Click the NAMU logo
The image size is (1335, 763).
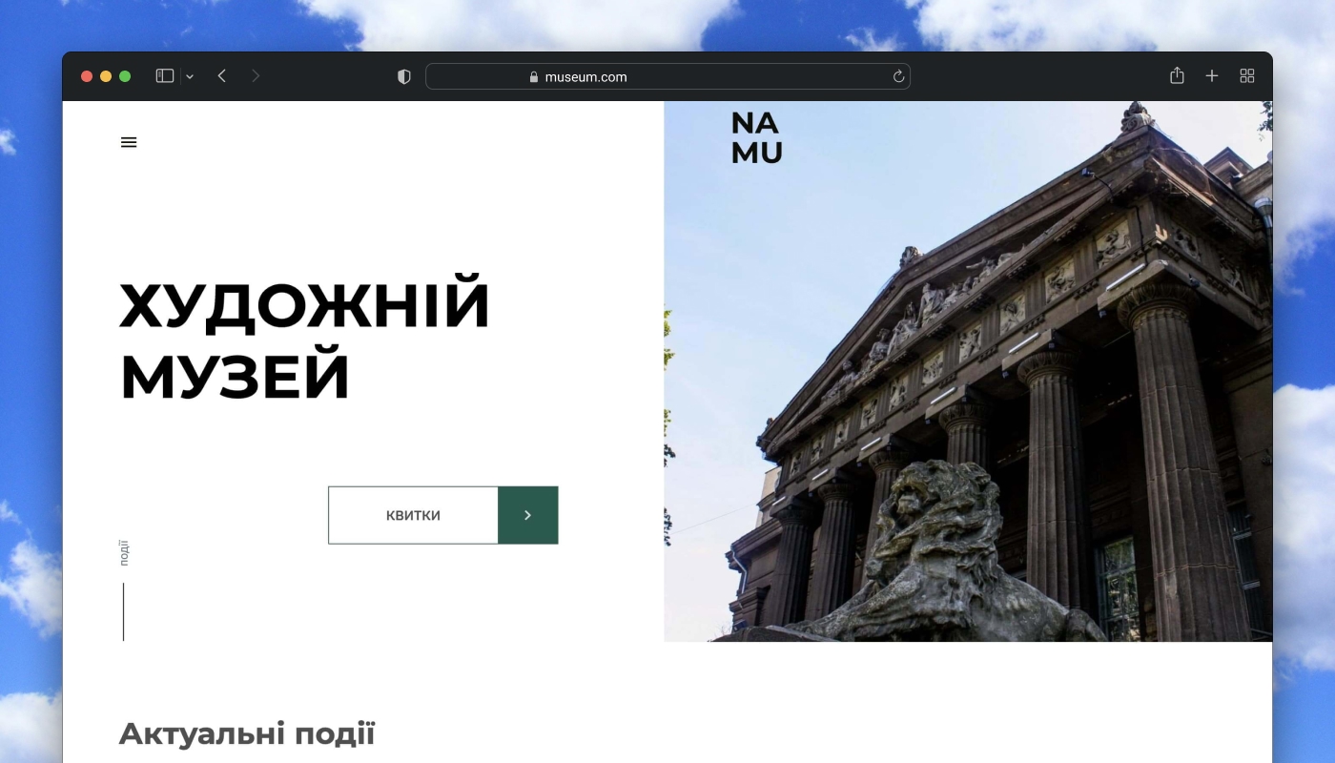click(756, 138)
